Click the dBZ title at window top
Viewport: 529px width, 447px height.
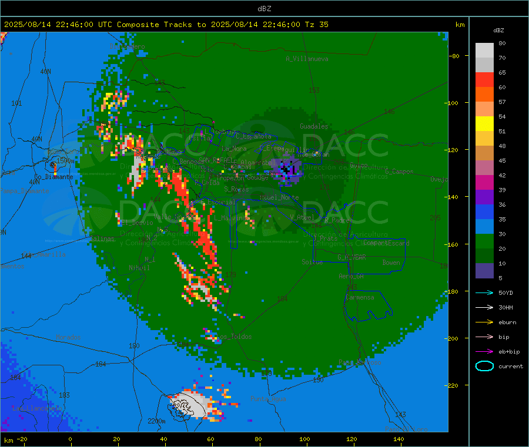pos(264,9)
